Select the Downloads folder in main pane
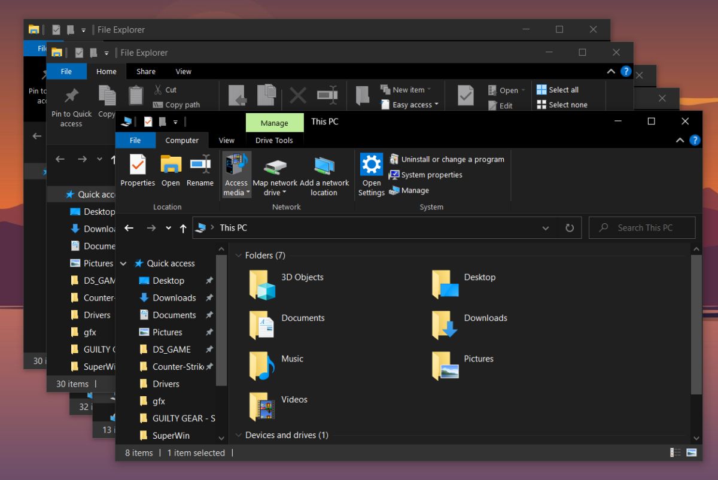This screenshot has width=718, height=480. click(x=470, y=324)
